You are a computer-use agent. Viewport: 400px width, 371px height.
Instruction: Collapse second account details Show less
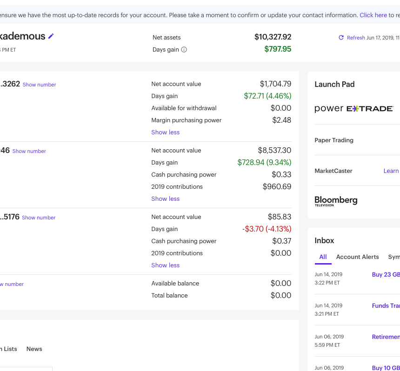point(165,199)
